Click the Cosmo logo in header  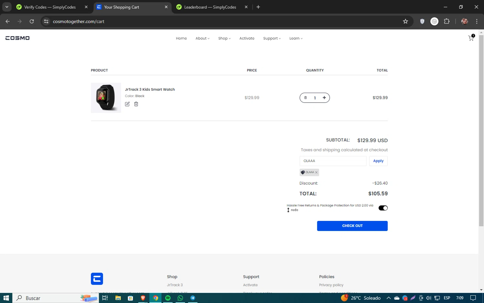17,38
